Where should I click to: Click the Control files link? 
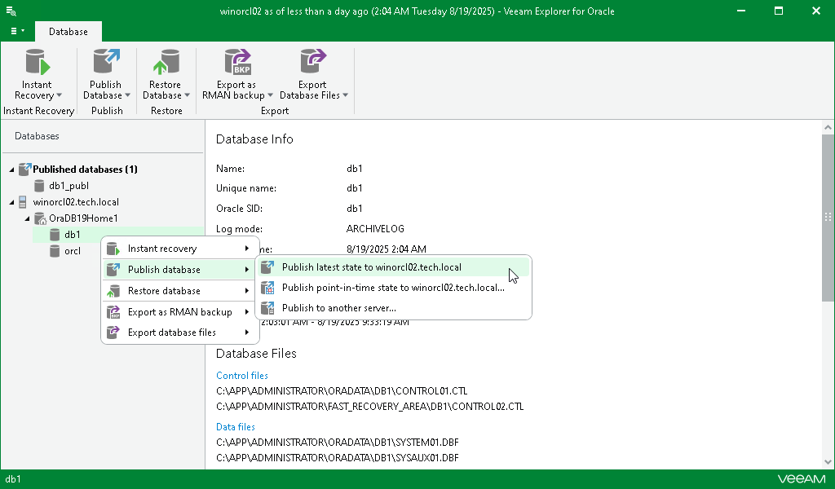point(241,376)
